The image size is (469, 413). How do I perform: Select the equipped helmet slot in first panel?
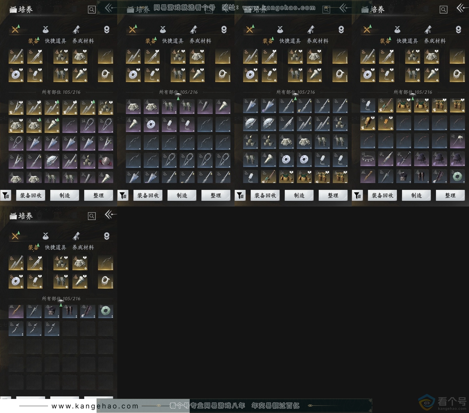click(61, 56)
